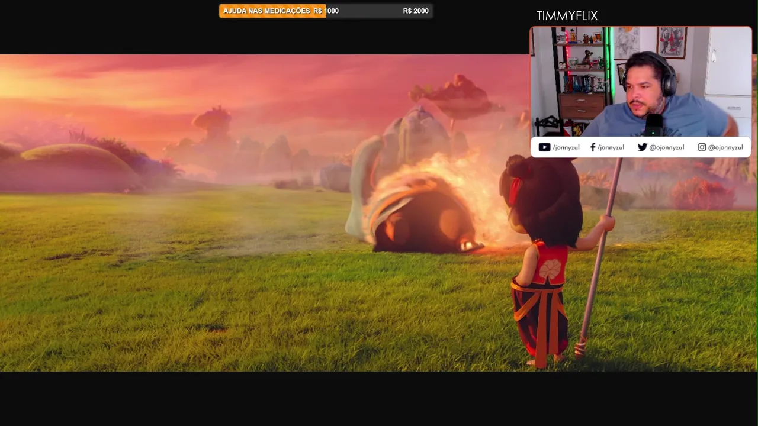Click the R$ 2000 goal value

416,11
